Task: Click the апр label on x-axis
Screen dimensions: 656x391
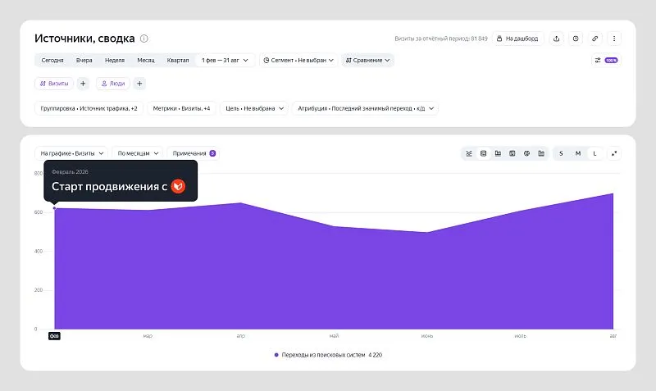Action: pyautogui.click(x=241, y=336)
